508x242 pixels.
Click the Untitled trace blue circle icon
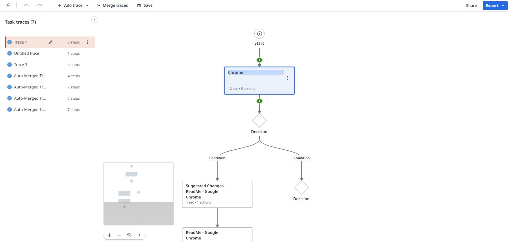pyautogui.click(x=10, y=53)
